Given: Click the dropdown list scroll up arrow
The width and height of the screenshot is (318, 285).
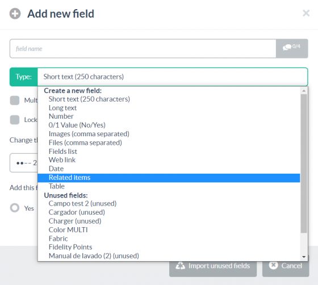Looking at the screenshot, I should tap(304, 91).
